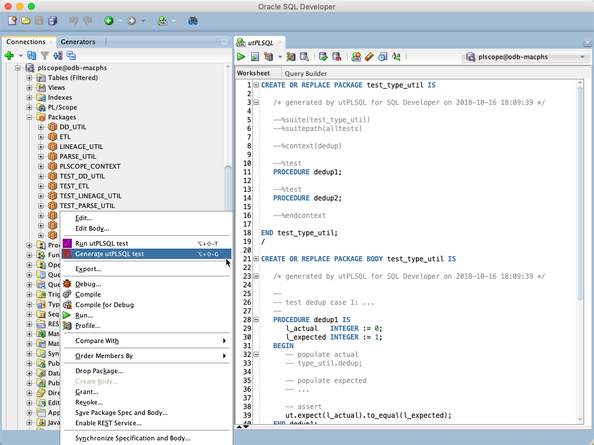
Task: Commit changes using the green check database icon
Action: pyautogui.click(x=323, y=57)
